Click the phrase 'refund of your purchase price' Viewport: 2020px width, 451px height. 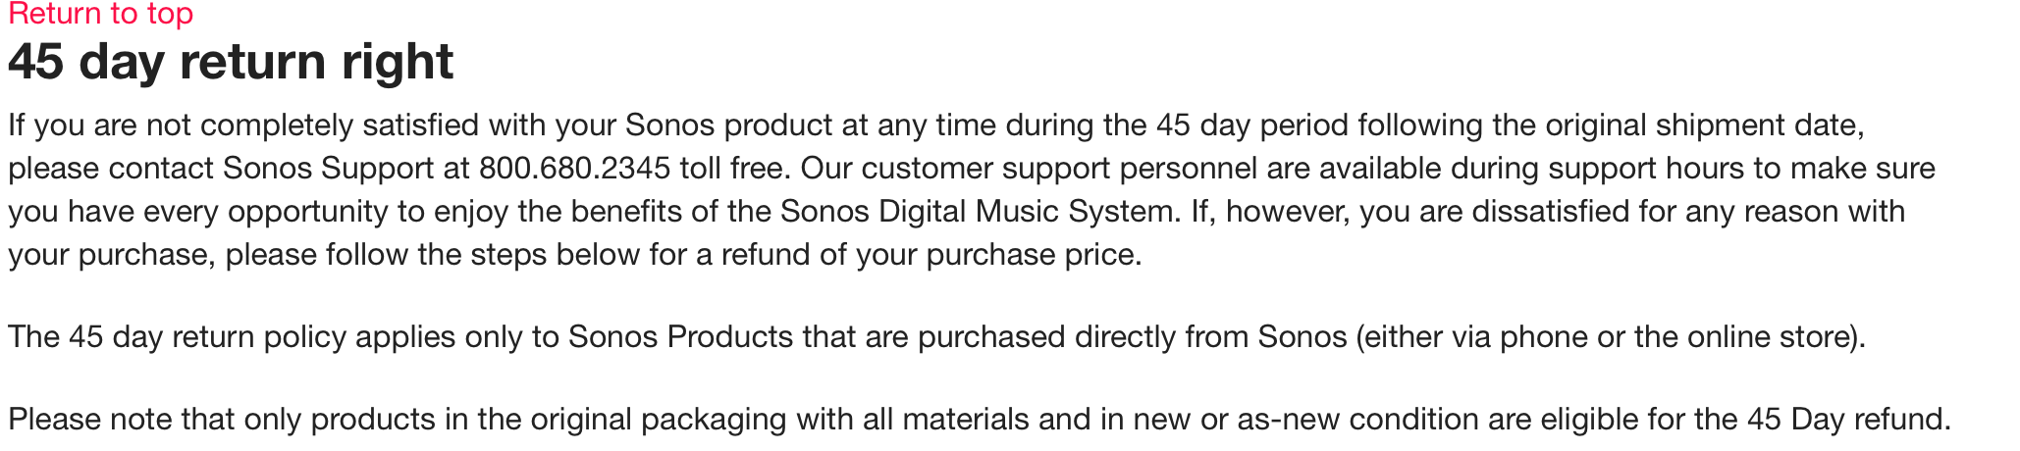pos(930,255)
